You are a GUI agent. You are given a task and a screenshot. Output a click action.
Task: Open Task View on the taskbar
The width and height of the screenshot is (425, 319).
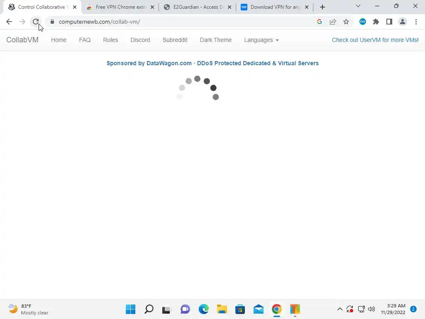tap(167, 309)
